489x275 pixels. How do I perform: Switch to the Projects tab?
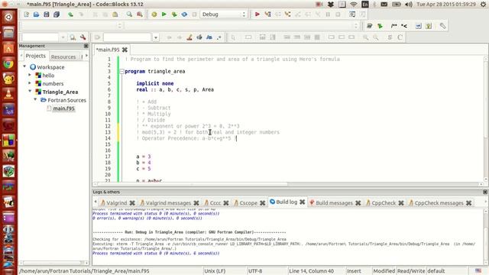tap(36, 56)
